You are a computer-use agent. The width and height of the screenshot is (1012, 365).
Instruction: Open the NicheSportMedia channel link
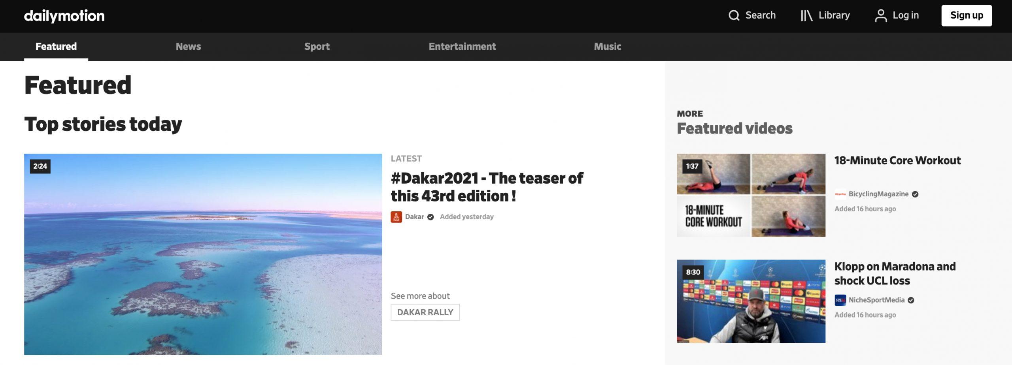tap(876, 300)
